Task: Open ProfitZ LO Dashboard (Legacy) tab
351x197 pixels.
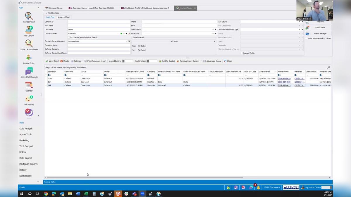Action: click(x=145, y=8)
